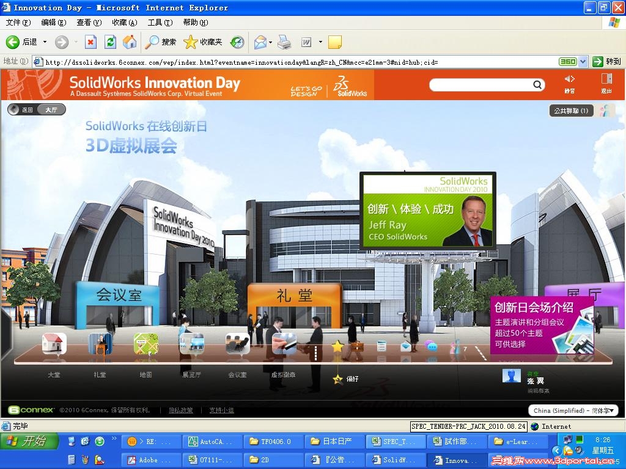Image resolution: width=626 pixels, height=469 pixels.
Task: Open the 编辑(E) menu
Action: click(x=54, y=23)
